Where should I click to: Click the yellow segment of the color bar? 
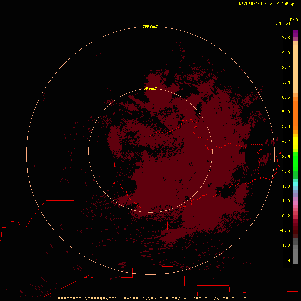click(295, 143)
